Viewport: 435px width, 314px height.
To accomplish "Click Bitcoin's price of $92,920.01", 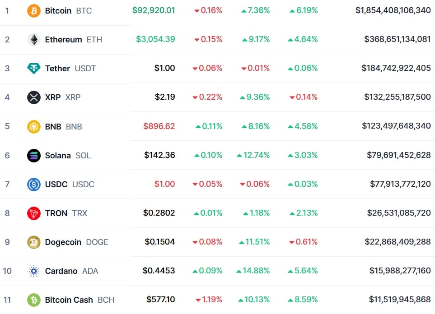I will (154, 10).
